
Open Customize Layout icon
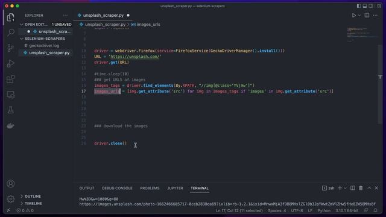click(379, 6)
